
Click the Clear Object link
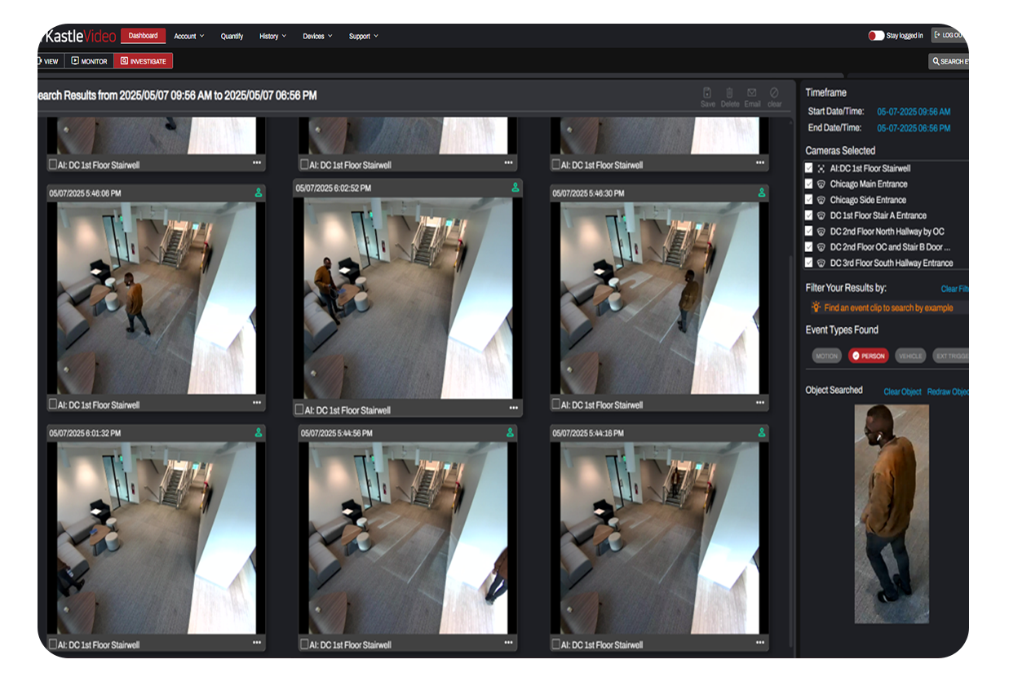(902, 392)
